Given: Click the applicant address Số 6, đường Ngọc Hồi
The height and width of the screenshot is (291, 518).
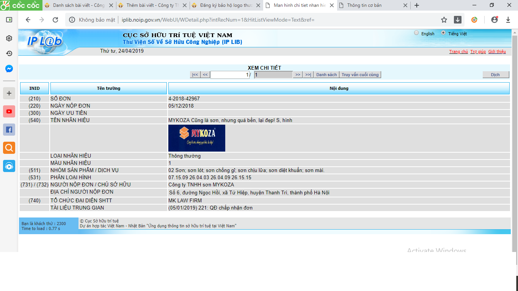Looking at the screenshot, I should pyautogui.click(x=249, y=192).
